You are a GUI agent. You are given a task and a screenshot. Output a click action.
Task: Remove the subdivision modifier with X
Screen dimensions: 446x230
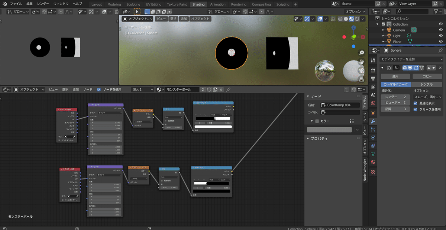tap(440, 68)
